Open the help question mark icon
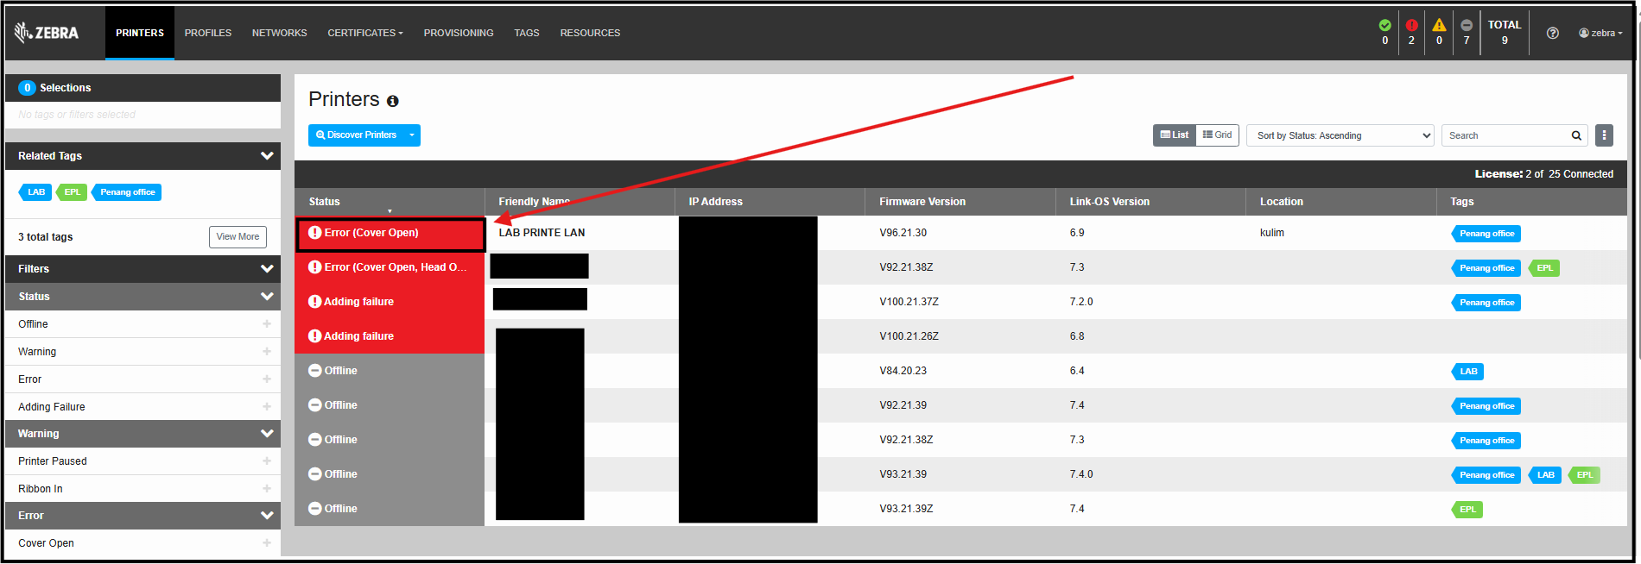 1553,33
